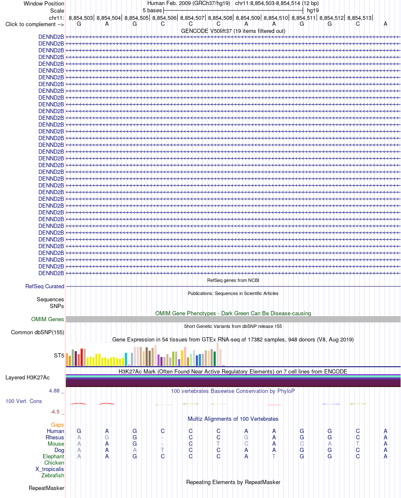401x498 pixels.
Task: Click the Scale label
Action: (57, 11)
